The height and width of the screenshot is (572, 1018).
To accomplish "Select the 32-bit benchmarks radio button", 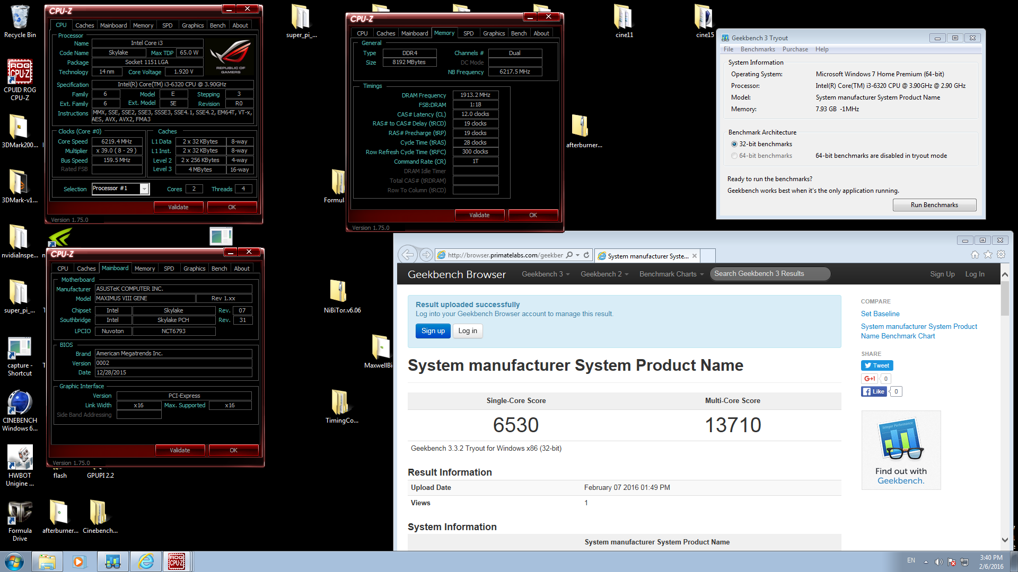I will coord(734,144).
